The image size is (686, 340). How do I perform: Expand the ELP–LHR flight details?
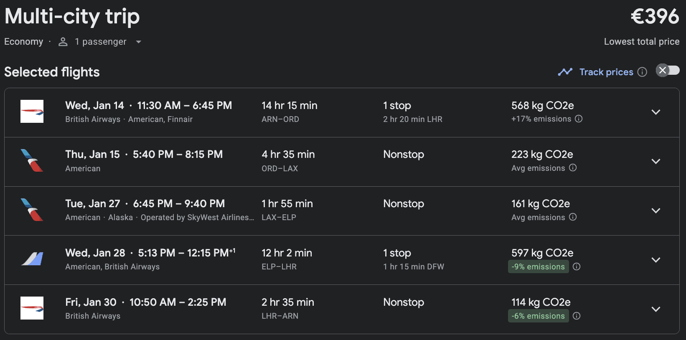point(656,260)
